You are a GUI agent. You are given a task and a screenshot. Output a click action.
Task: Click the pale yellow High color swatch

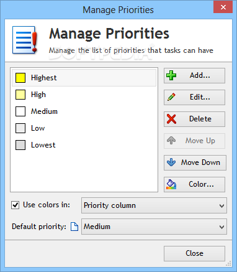[x=20, y=95]
